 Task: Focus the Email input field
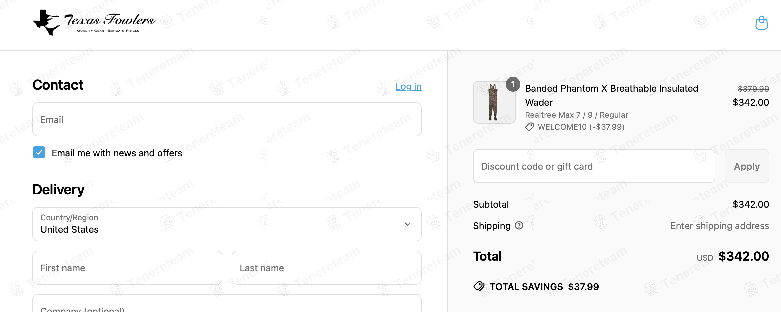227,120
